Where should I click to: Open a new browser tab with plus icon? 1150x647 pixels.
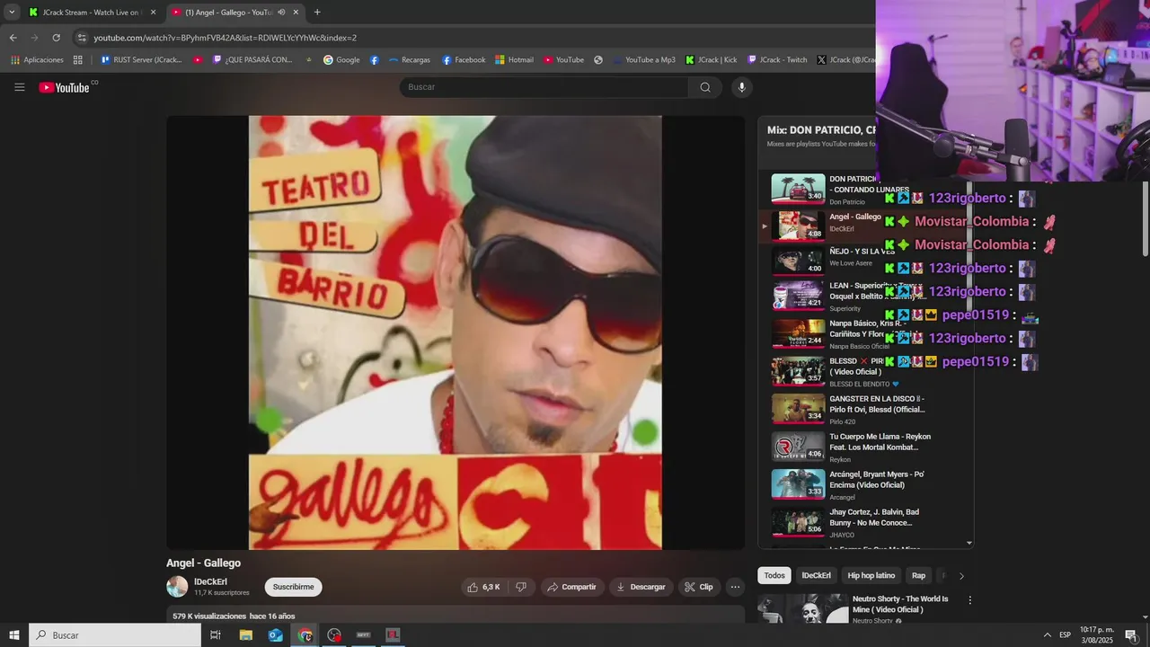[x=317, y=13]
